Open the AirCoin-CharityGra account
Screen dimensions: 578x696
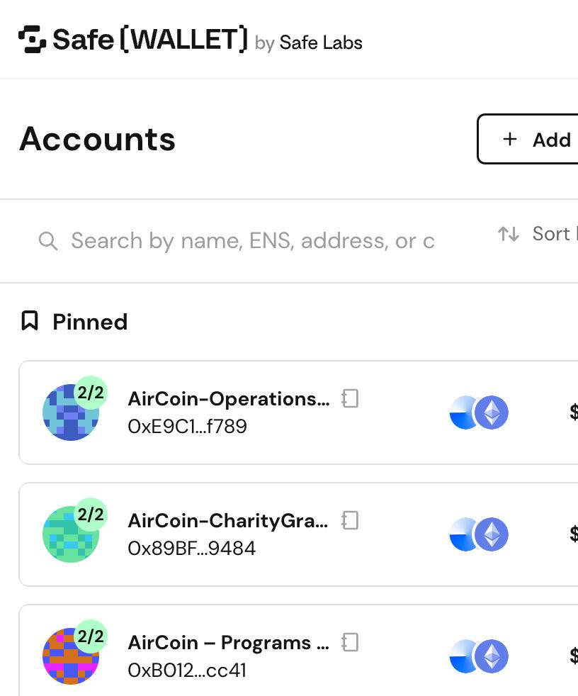click(x=227, y=521)
